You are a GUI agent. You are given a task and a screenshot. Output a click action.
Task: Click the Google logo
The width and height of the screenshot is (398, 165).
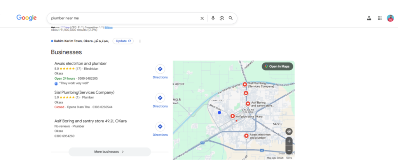pos(26,18)
